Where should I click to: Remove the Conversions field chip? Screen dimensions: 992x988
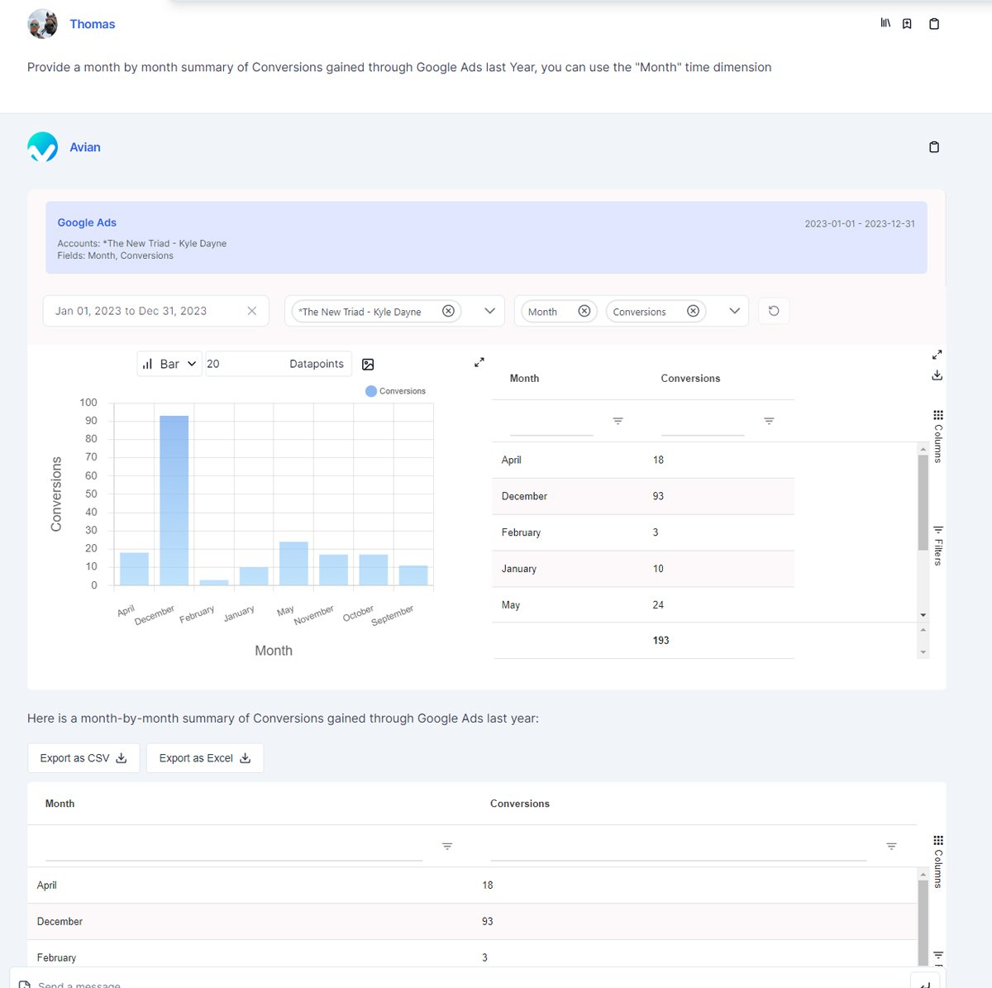[x=693, y=311]
